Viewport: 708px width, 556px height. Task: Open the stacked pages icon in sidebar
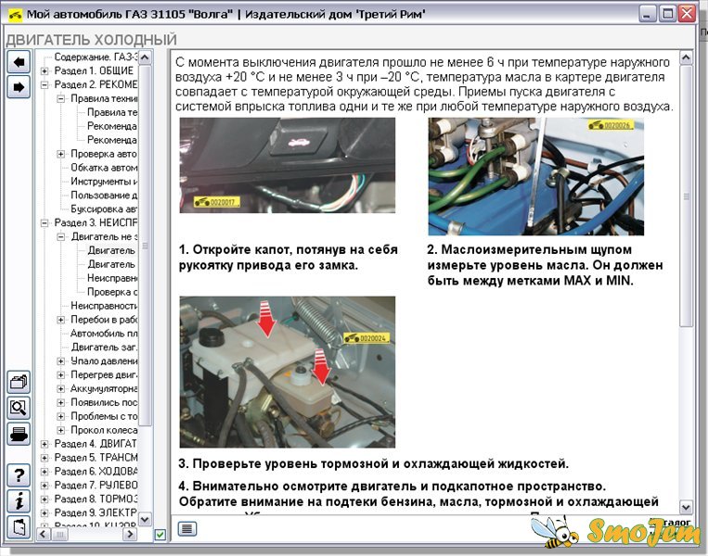click(19, 383)
